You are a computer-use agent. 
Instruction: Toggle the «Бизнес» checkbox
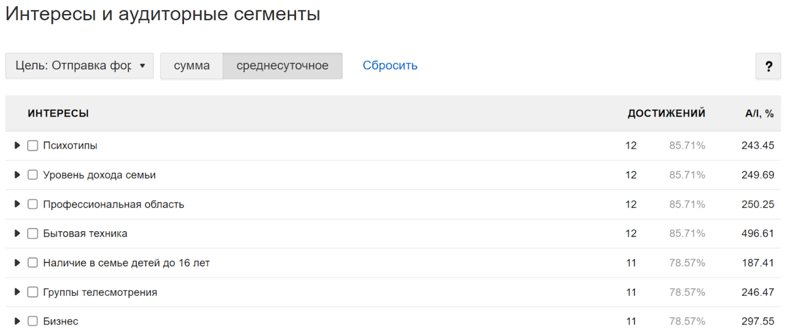[x=33, y=321]
